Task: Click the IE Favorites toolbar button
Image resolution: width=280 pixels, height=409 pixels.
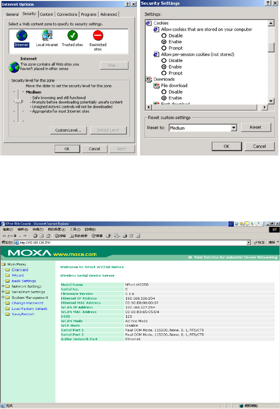Action: [x=79, y=236]
